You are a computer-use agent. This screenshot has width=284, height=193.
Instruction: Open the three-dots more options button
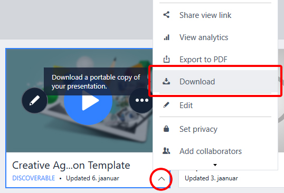point(141,100)
